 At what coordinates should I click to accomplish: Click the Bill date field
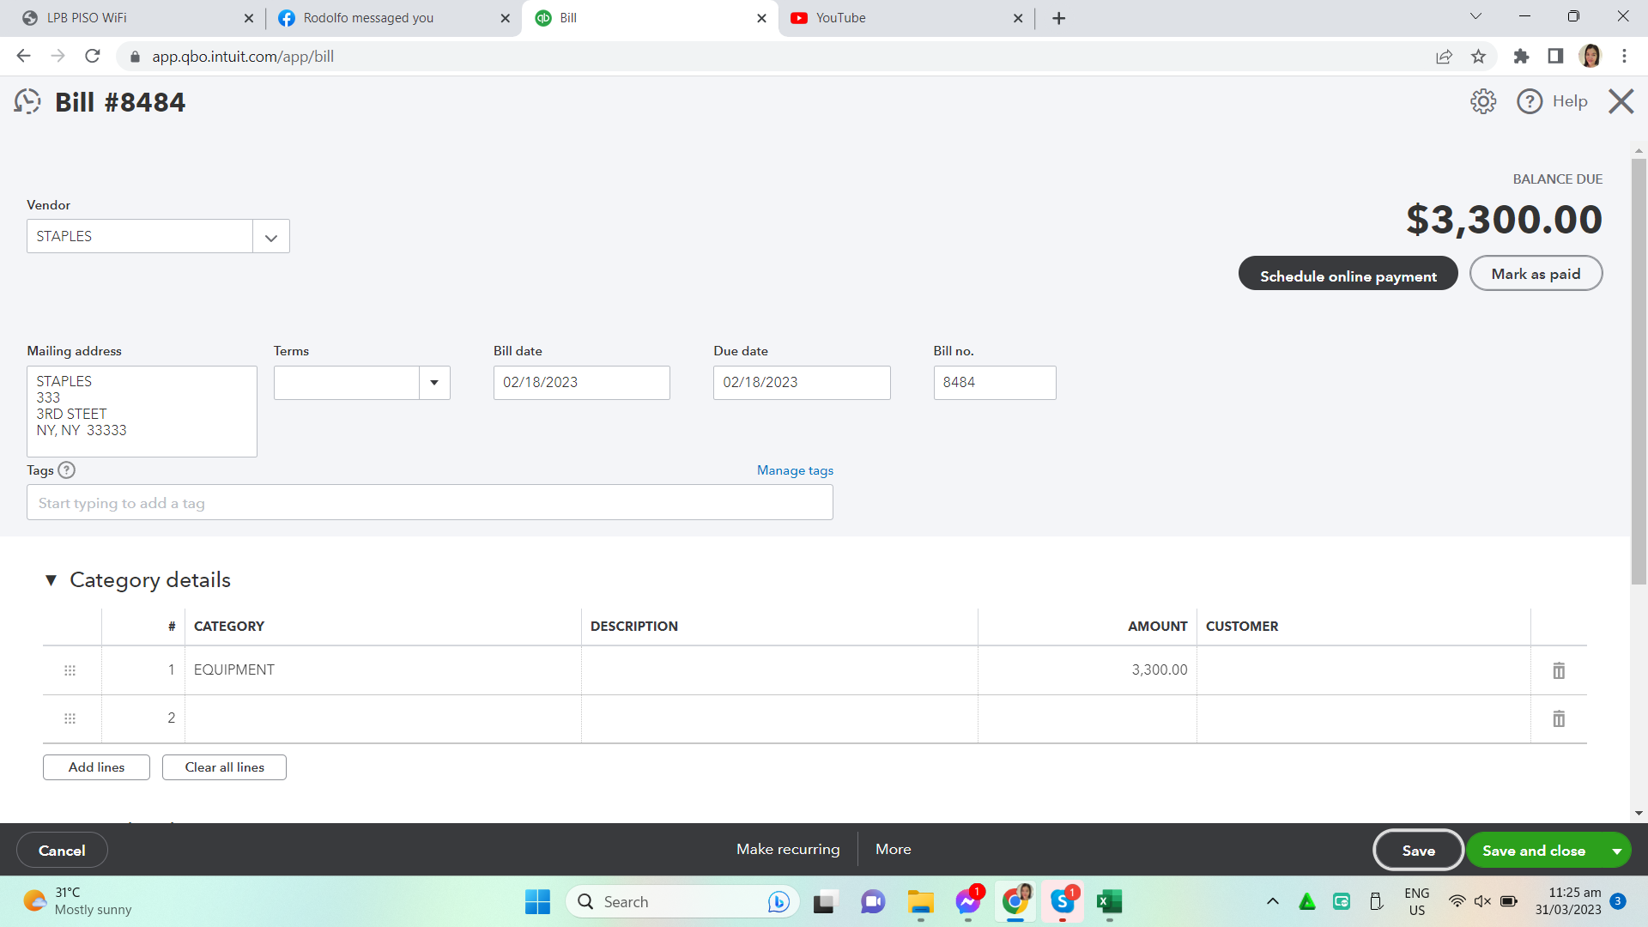coord(581,383)
